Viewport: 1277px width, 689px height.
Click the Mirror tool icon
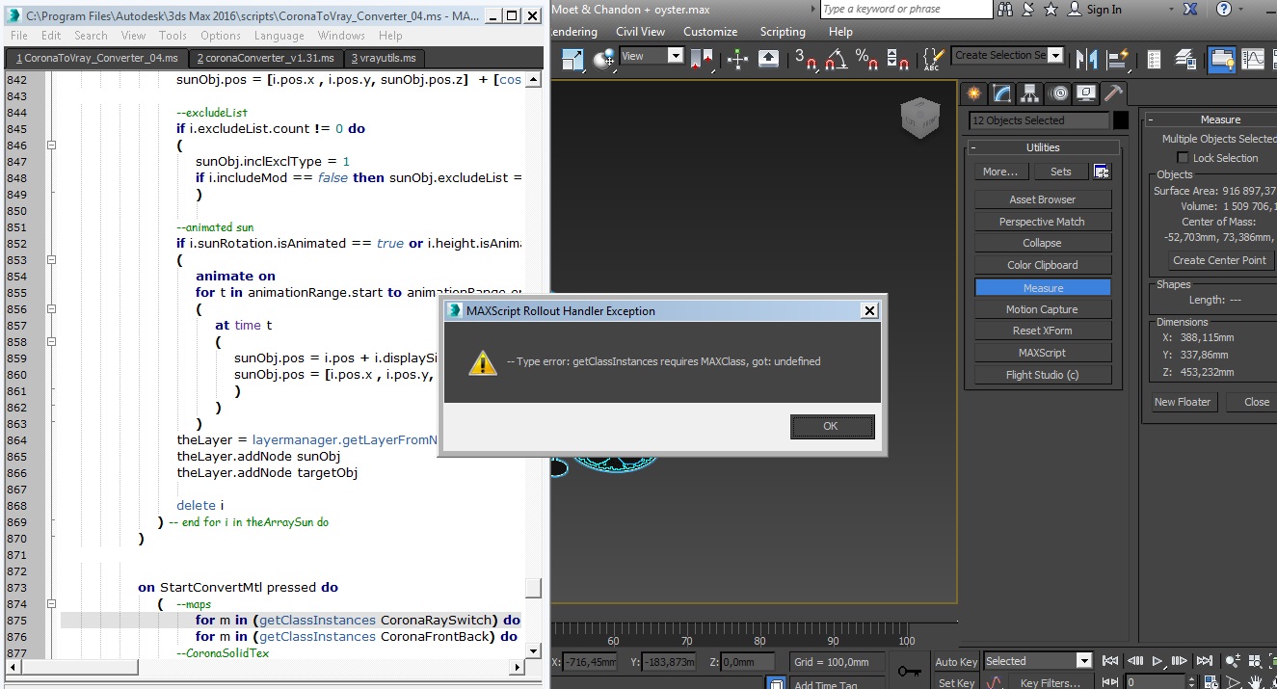1086,58
